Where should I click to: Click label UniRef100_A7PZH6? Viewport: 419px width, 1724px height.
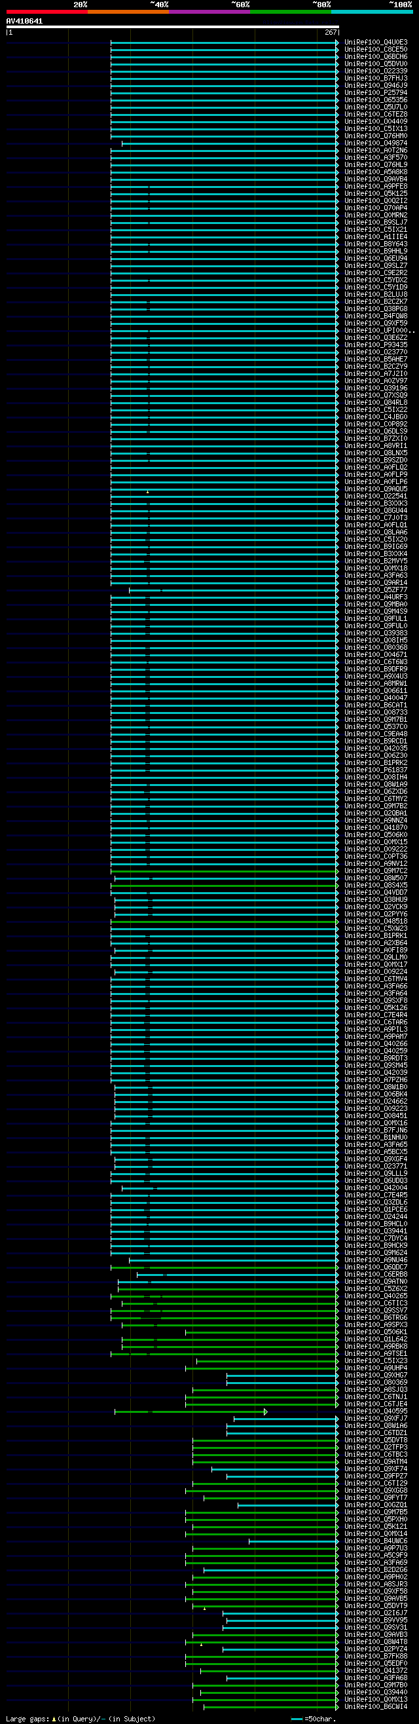pyautogui.click(x=376, y=1079)
